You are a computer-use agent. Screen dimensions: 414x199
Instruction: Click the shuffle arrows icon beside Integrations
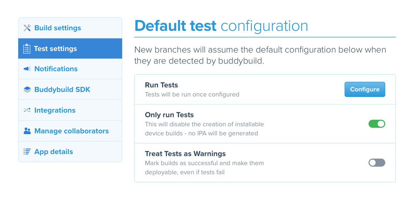27,110
